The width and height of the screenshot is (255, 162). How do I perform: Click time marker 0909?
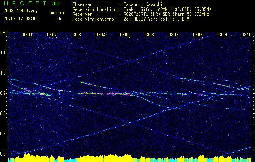coord(222,34)
